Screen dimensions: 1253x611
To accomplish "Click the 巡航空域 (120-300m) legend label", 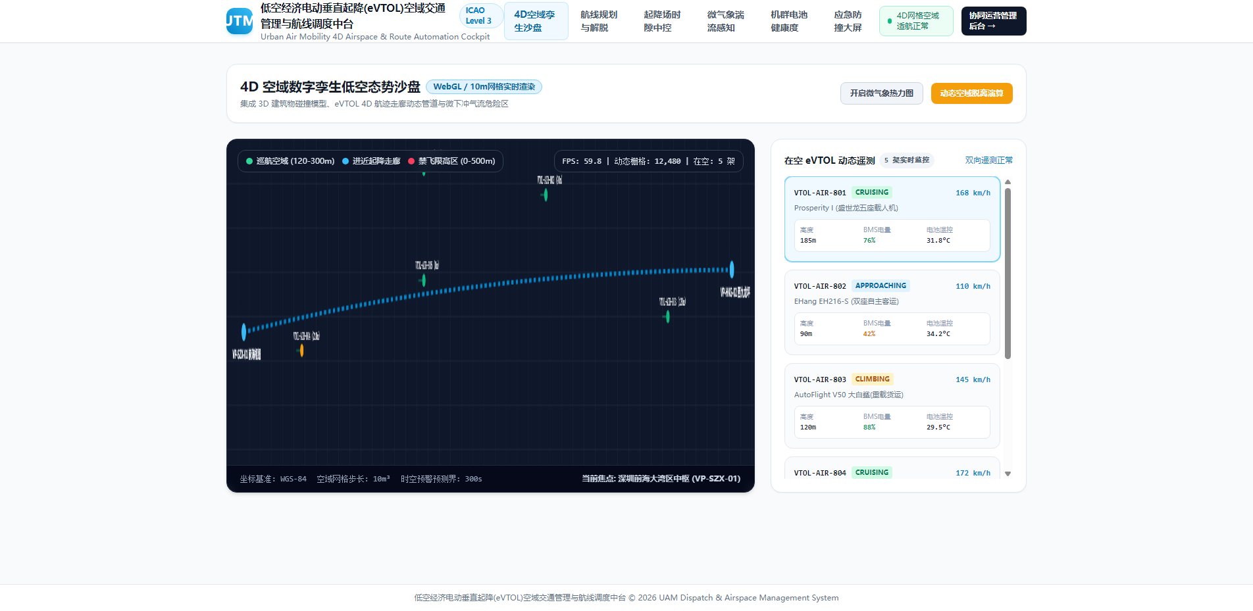I will pyautogui.click(x=295, y=161).
